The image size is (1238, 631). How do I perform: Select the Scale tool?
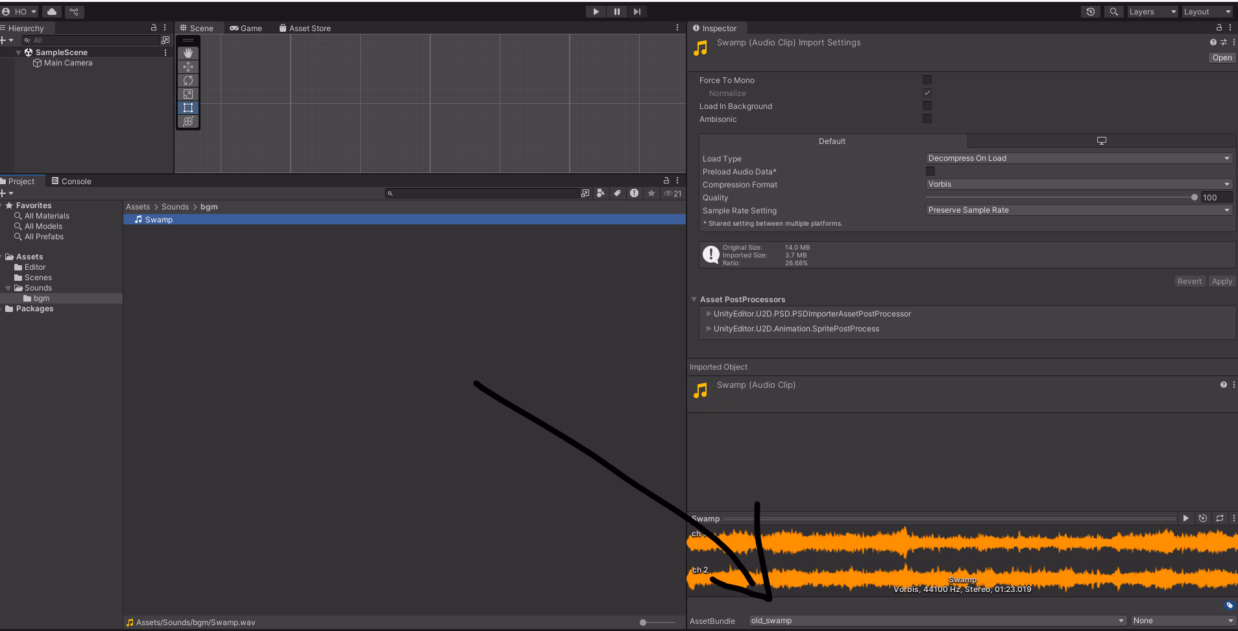pyautogui.click(x=188, y=94)
